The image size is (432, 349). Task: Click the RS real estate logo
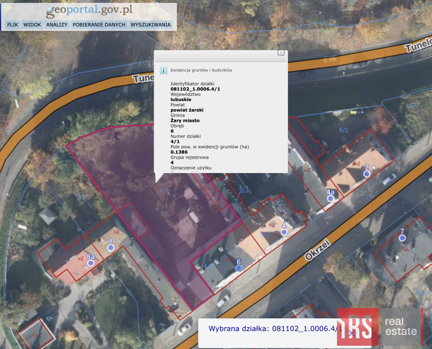click(x=379, y=327)
